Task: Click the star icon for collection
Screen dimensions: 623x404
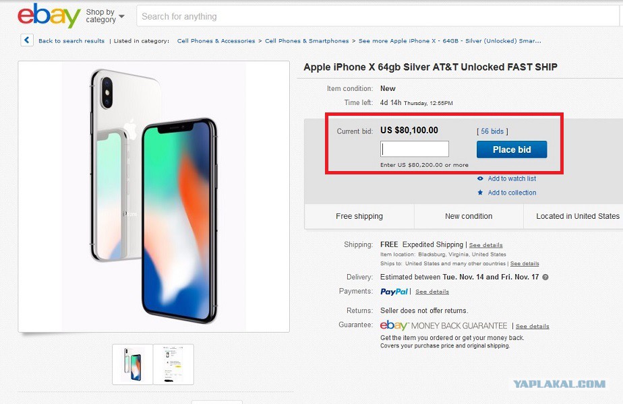Action: tap(480, 193)
